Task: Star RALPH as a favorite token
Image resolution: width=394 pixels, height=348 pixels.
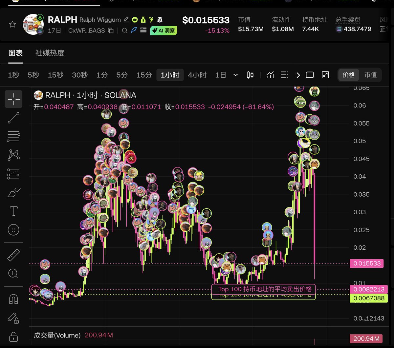Action: tap(12, 24)
